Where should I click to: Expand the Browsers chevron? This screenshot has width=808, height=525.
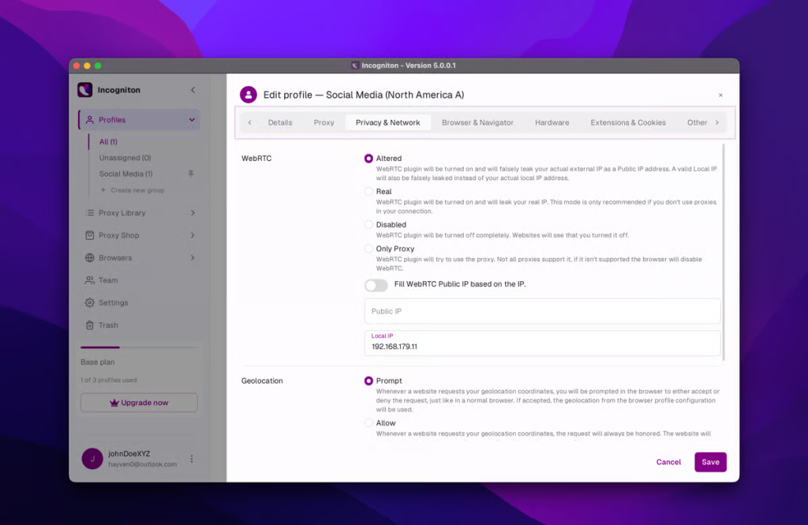[193, 257]
